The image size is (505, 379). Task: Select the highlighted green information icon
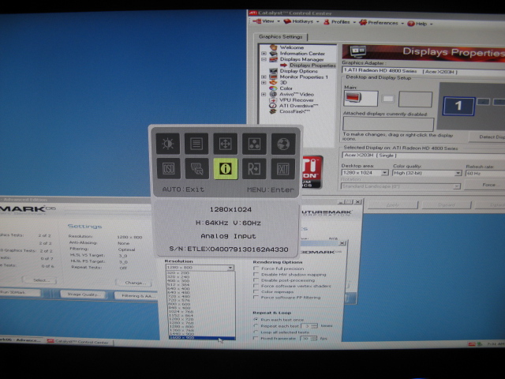tap(226, 168)
